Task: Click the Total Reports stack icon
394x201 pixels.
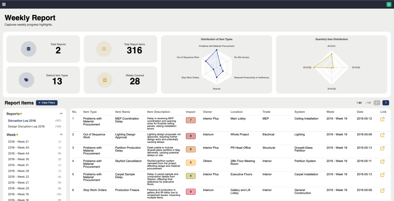Action: click(x=28, y=49)
